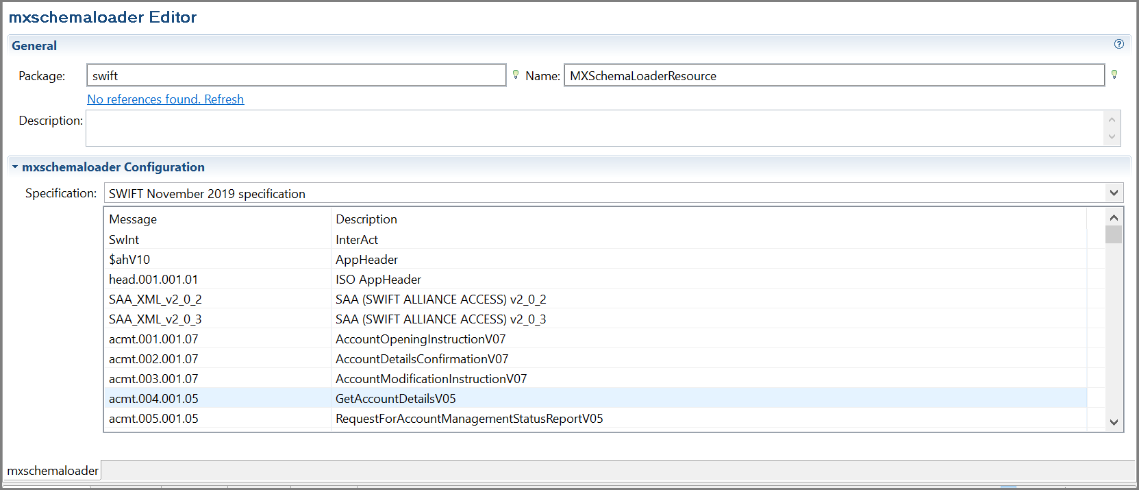The width and height of the screenshot is (1139, 490).
Task: Open the help icon in General header
Action: 1119,44
